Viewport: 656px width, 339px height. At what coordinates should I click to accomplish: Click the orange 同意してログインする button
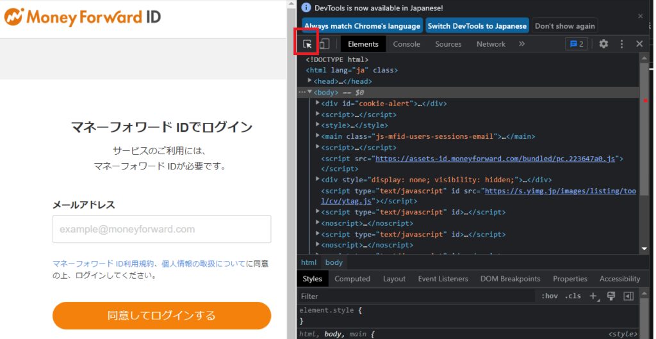161,315
